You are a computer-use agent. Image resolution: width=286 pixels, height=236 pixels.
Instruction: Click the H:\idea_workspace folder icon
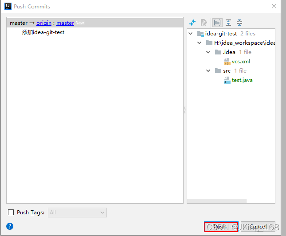pyautogui.click(x=209, y=43)
